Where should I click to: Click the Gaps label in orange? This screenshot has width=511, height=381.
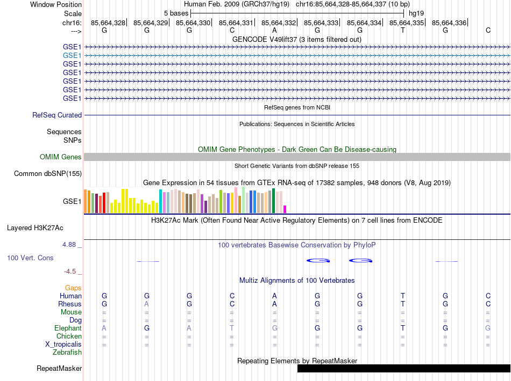click(73, 288)
